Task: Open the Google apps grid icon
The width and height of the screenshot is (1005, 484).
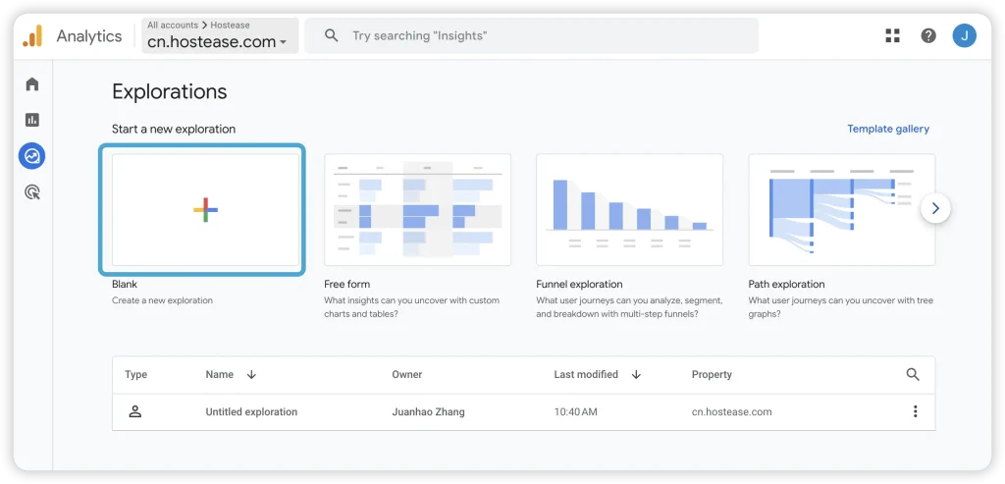Action: pos(892,36)
